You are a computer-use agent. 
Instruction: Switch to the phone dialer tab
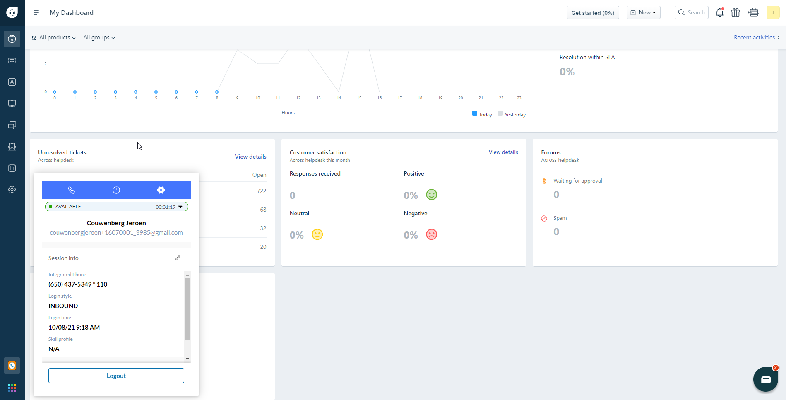[72, 190]
